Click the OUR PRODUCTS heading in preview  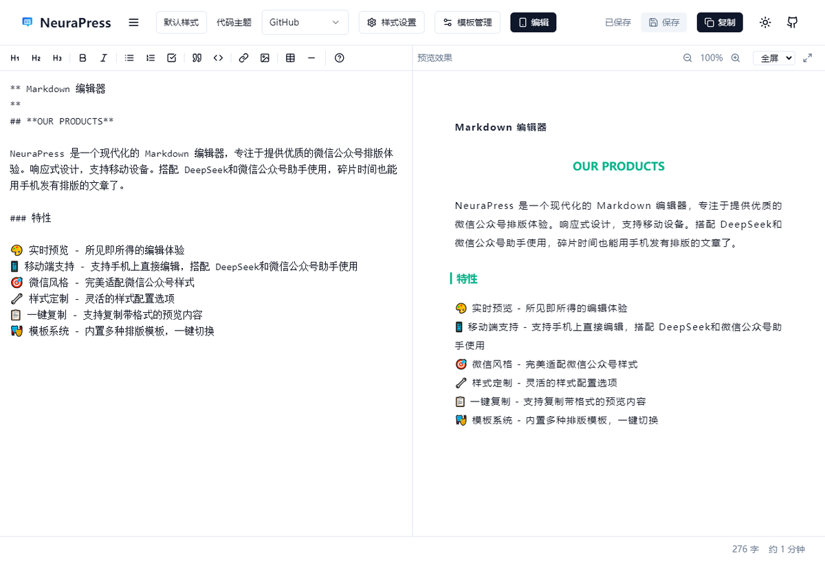click(619, 166)
